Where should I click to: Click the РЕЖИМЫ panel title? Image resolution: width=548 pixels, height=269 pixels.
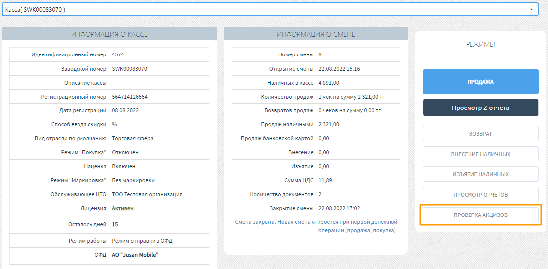(x=480, y=44)
